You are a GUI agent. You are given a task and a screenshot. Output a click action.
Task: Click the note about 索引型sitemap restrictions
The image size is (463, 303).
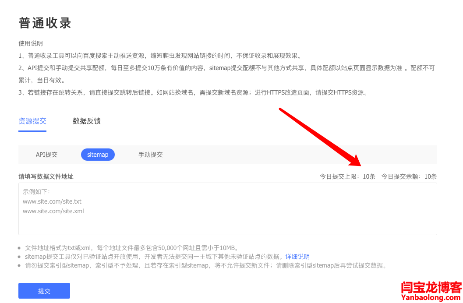[206, 265]
